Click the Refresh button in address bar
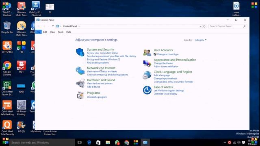The image size is (260, 146). (x=204, y=26)
